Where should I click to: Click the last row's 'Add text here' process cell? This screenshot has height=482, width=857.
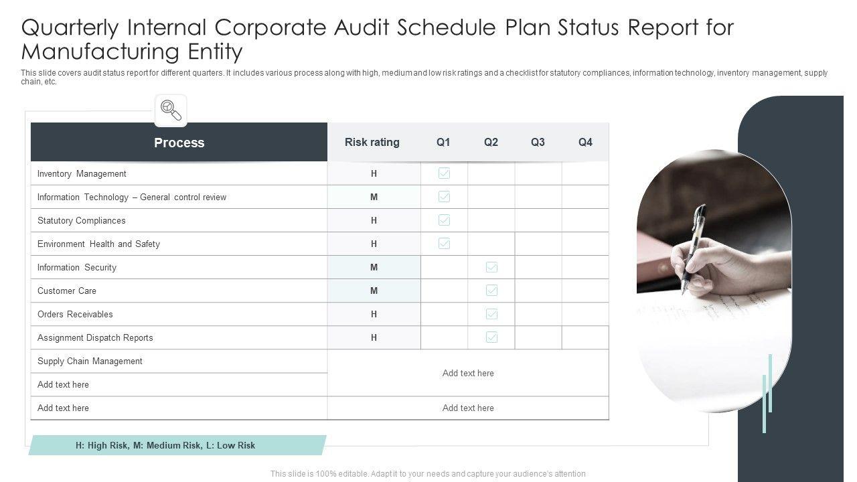[x=63, y=408]
